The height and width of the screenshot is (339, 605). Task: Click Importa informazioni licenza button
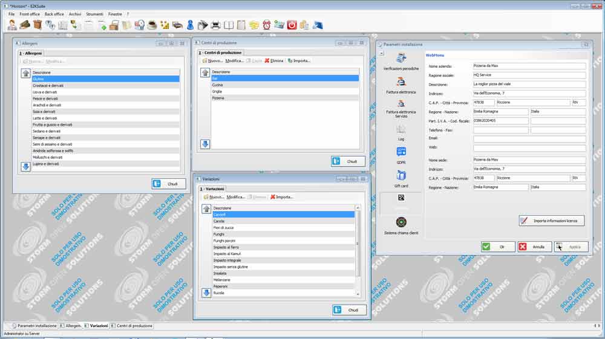coord(552,221)
